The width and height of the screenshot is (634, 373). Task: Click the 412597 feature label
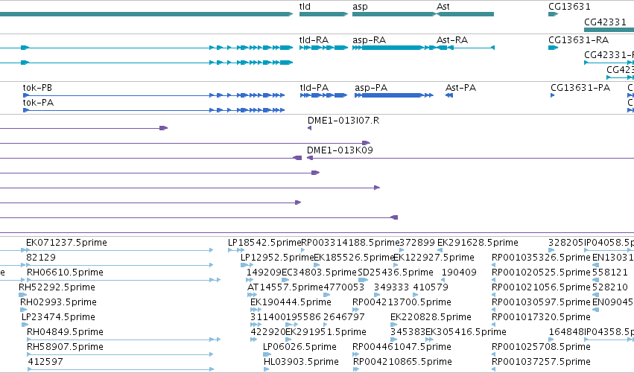(45, 362)
